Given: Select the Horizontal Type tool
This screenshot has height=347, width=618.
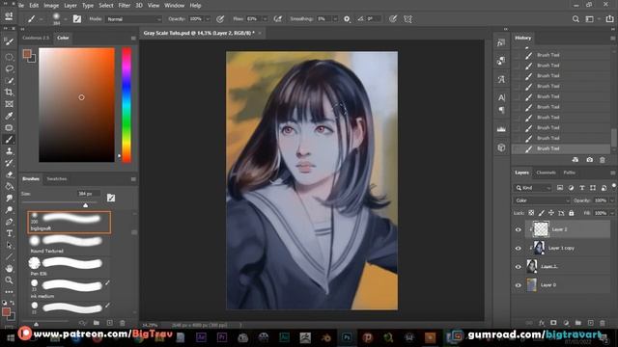Looking at the screenshot, I should [x=9, y=233].
